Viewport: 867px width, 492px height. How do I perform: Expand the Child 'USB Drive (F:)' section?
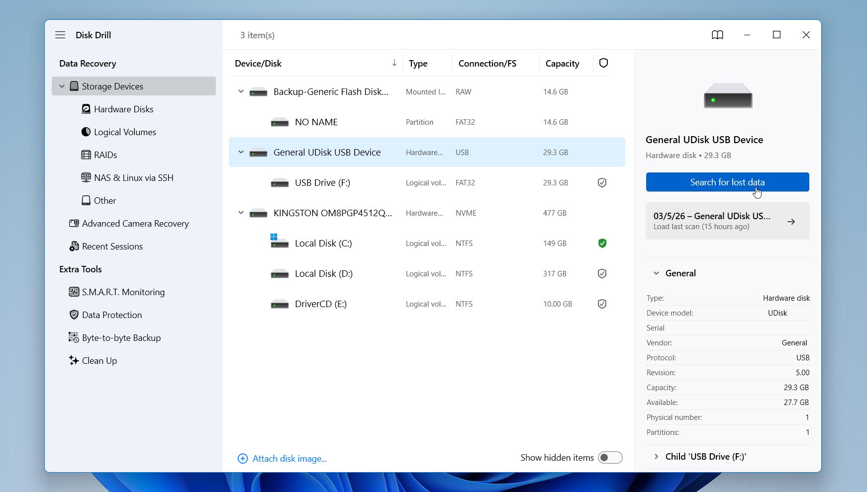(656, 457)
